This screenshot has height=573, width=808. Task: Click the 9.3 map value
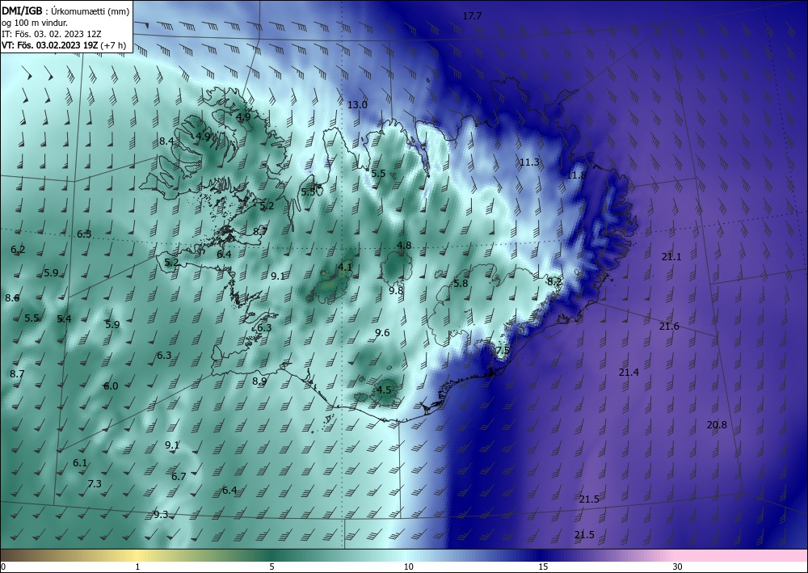pos(161,514)
